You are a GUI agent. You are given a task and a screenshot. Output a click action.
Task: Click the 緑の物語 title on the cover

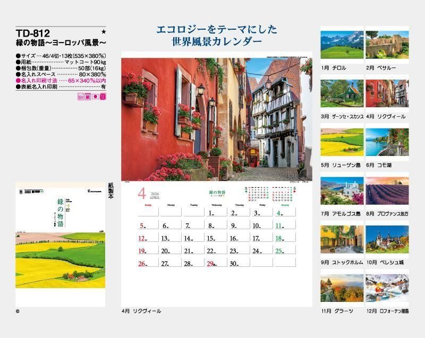(61, 213)
